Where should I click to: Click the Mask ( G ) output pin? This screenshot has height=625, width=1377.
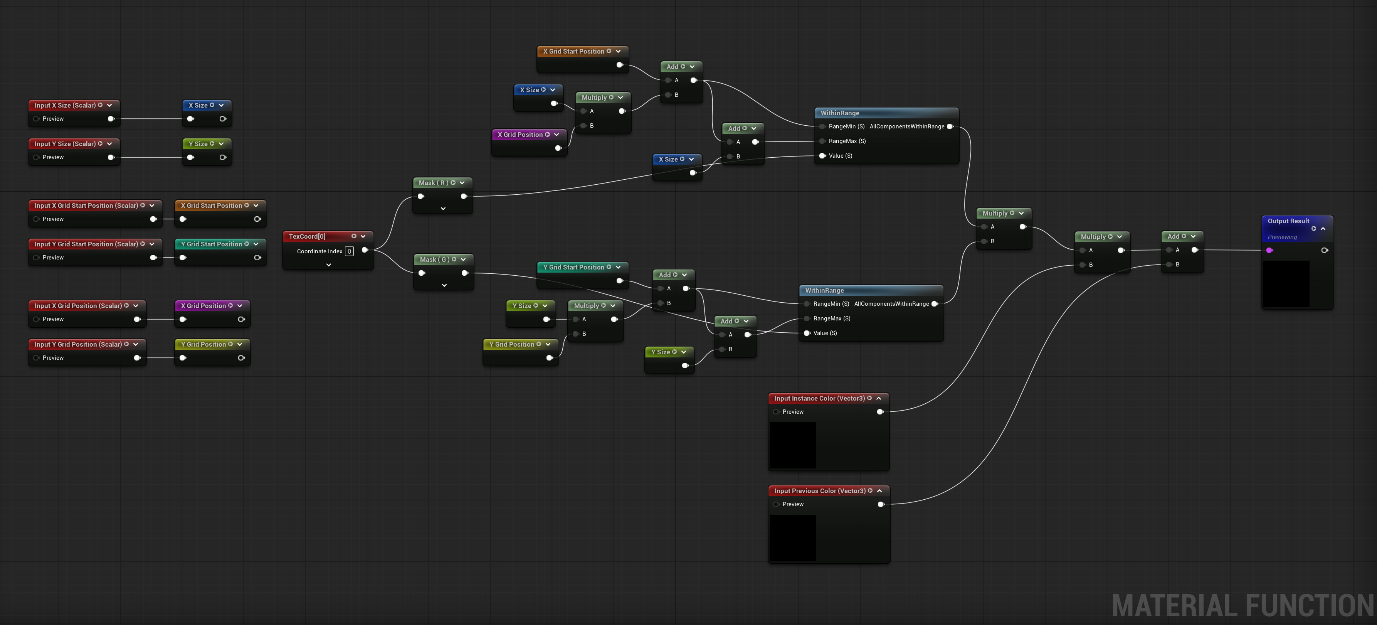(x=464, y=273)
